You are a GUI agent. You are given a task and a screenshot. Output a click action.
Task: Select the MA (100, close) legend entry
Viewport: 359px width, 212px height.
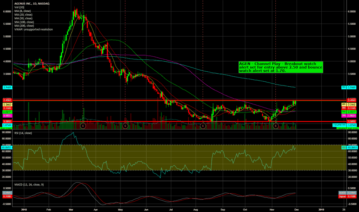(24, 22)
